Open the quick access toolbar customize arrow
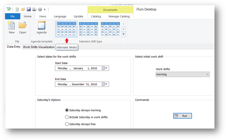Screen dimensions: 226x140 45,10
